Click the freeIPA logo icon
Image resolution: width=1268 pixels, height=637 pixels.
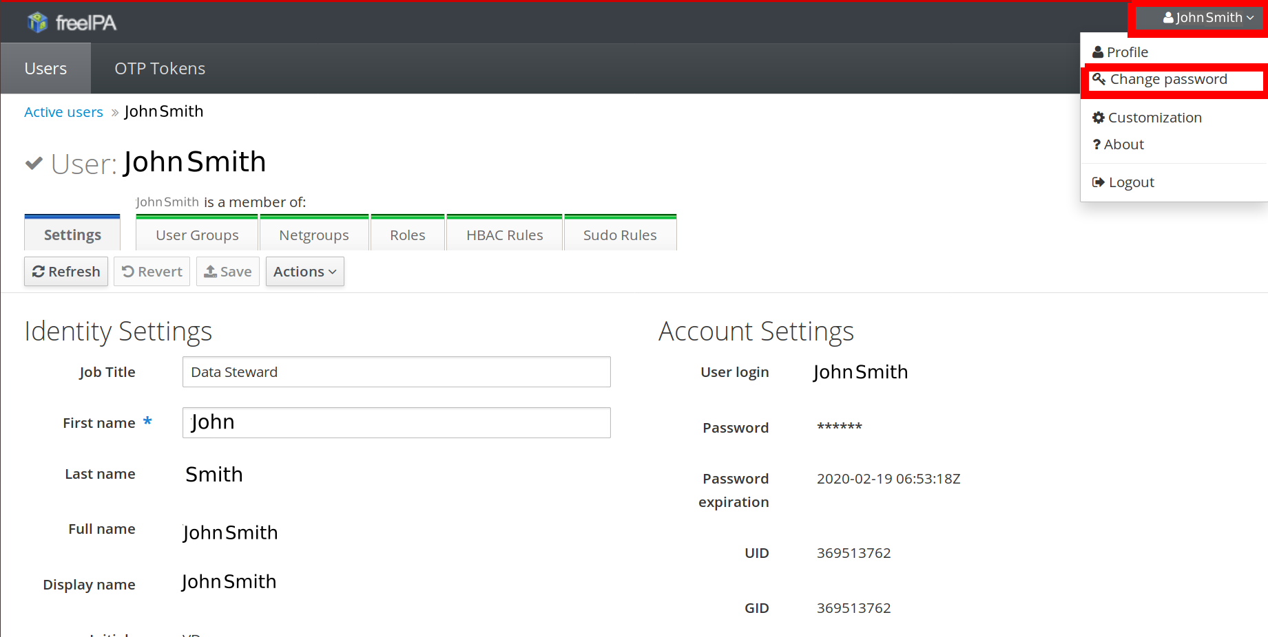click(x=37, y=23)
